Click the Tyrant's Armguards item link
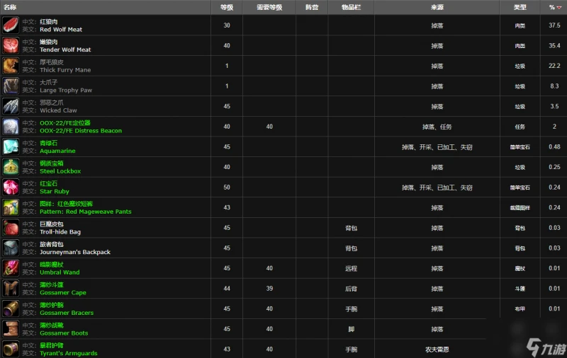The height and width of the screenshot is (358, 567). tap(69, 353)
